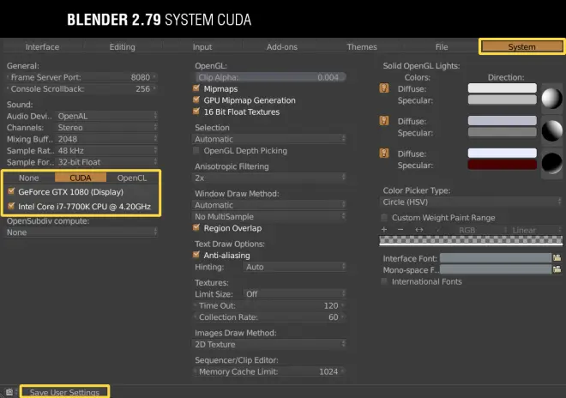Adjust the second light direction sphere
This screenshot has width=566, height=398.
[552, 130]
